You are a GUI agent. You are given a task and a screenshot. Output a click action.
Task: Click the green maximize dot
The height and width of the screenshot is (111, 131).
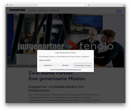tap(12, 5)
